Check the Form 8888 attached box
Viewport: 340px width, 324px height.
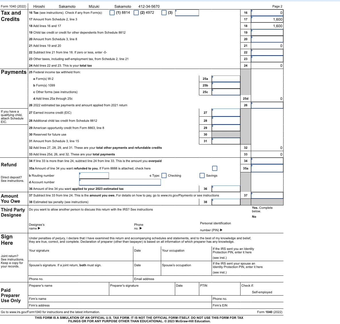point(215,168)
